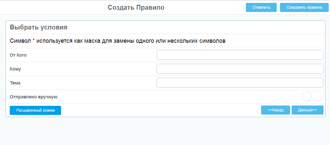Click the Выбрать условия panel heading
This screenshot has width=330, height=145.
pos(39,27)
